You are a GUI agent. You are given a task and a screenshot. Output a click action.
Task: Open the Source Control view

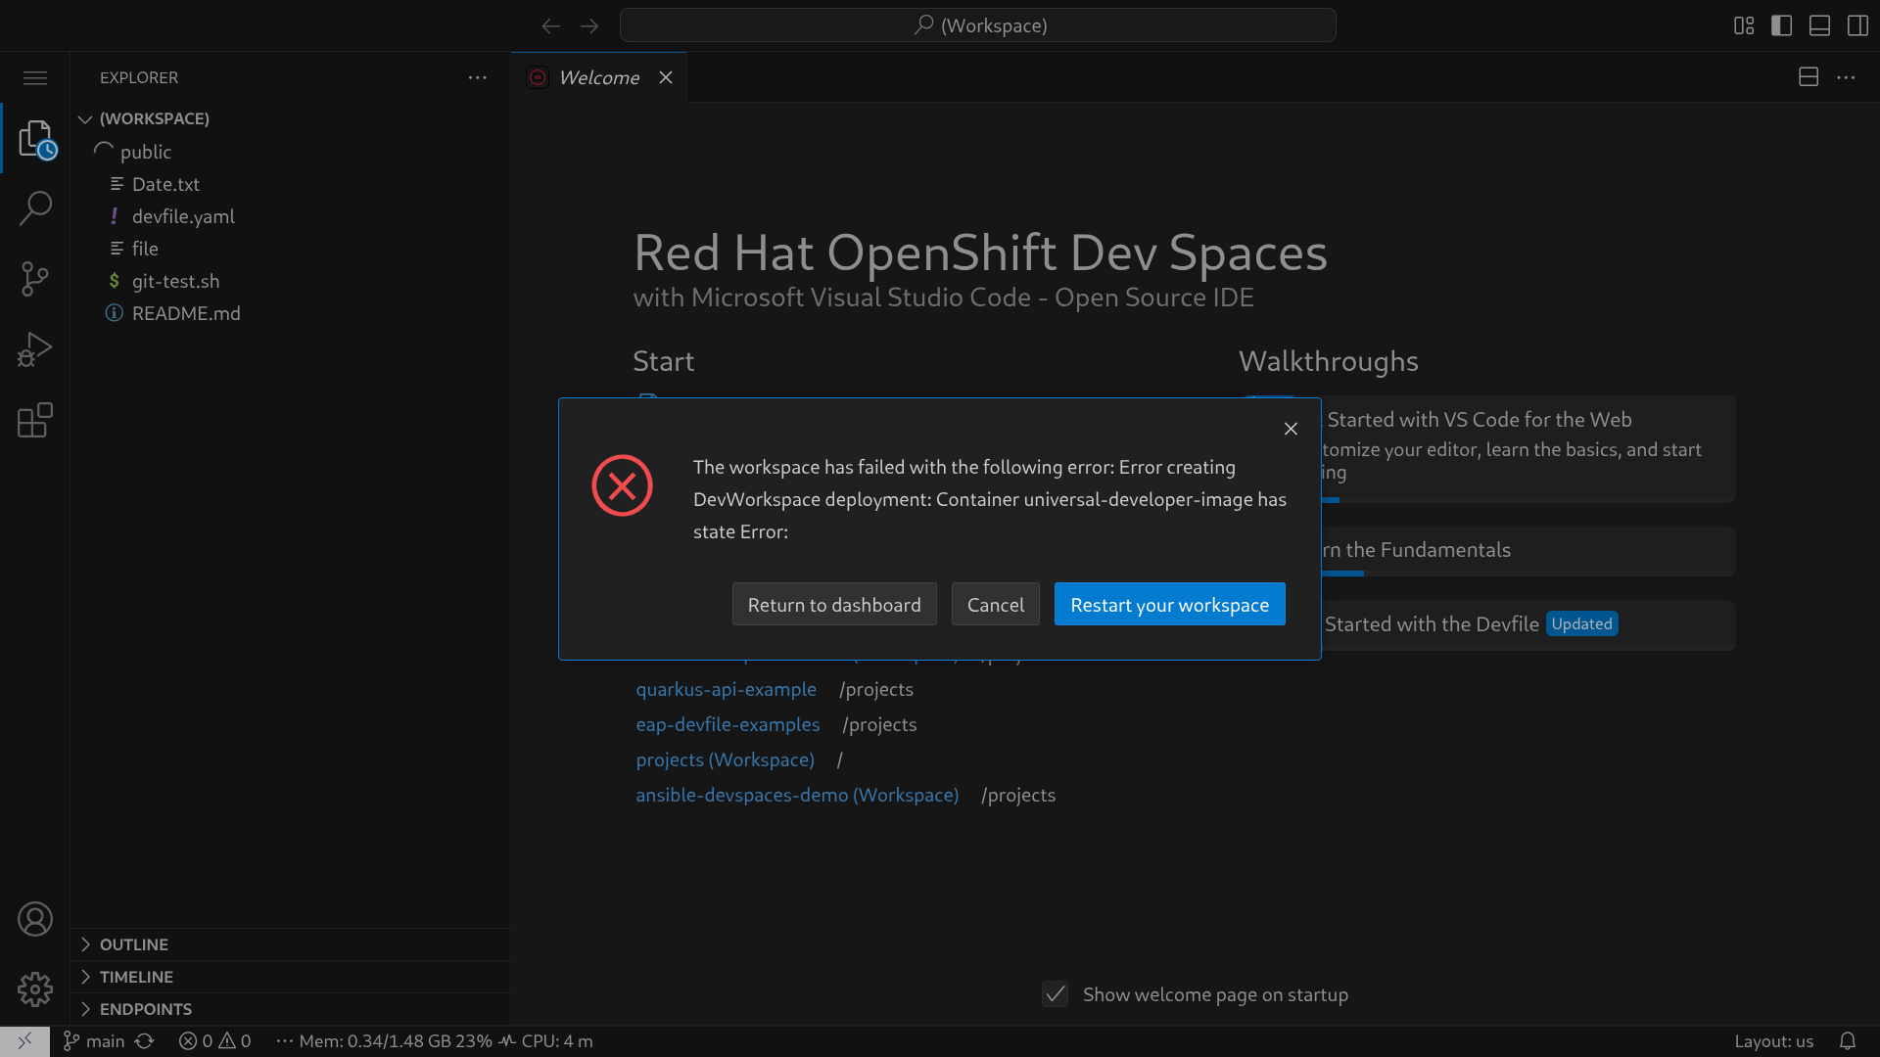pyautogui.click(x=35, y=279)
